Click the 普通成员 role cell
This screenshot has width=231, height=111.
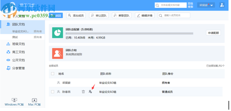[167, 92]
